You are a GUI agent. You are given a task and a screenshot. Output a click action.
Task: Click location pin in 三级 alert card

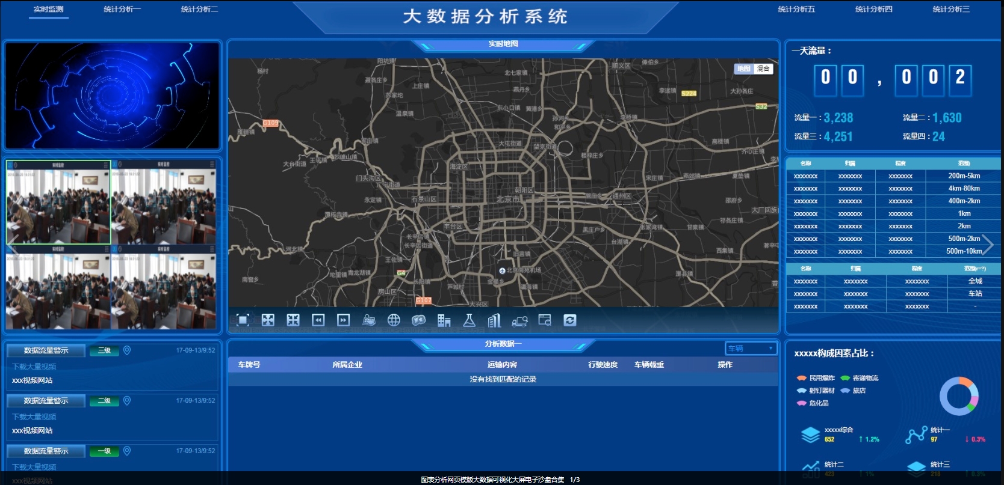tap(127, 350)
